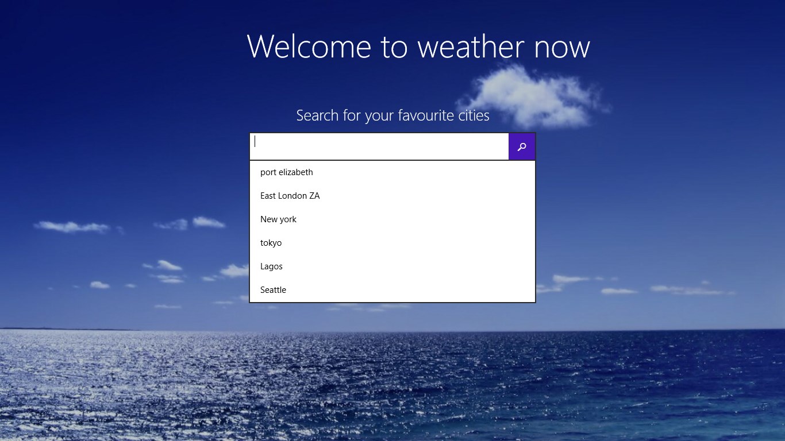Screen dimensions: 785x441
Task: Select Seattle from the suggestion list
Action: click(x=273, y=289)
